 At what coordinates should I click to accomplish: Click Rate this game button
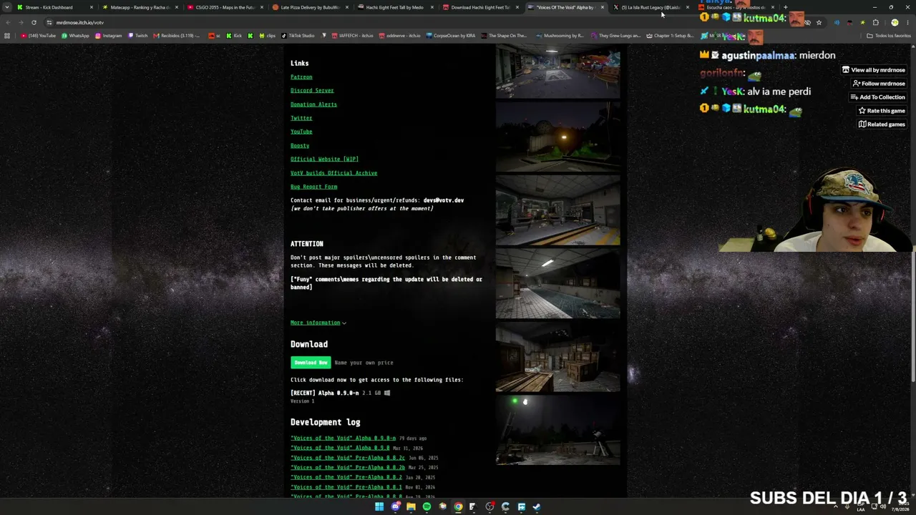click(x=882, y=111)
